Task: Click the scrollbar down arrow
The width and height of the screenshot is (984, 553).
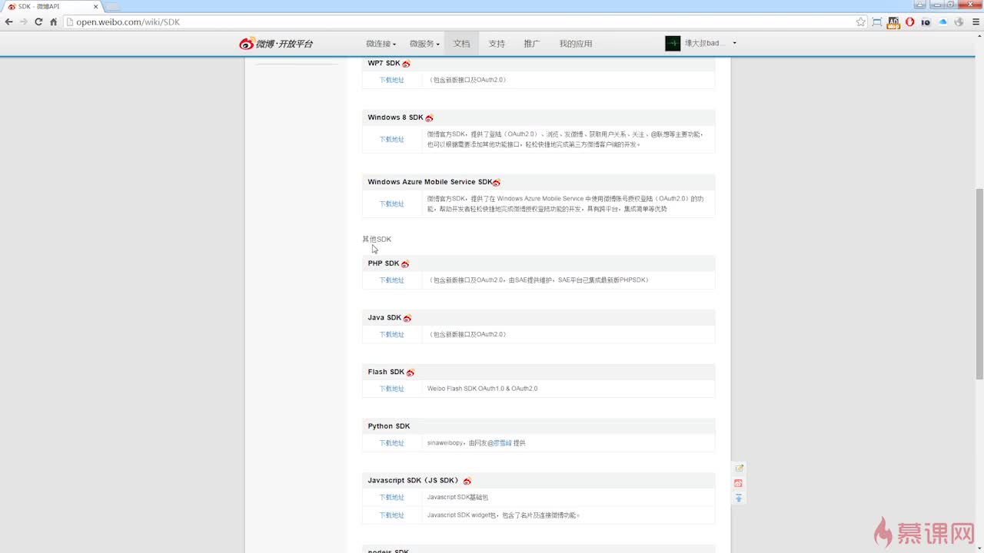Action: pos(979,548)
